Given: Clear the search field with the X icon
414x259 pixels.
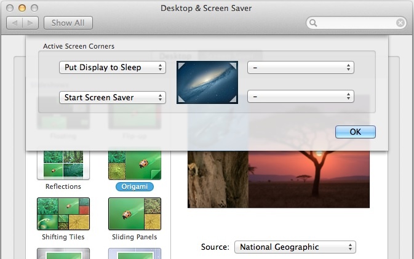Looking at the screenshot, I should pyautogui.click(x=400, y=23).
